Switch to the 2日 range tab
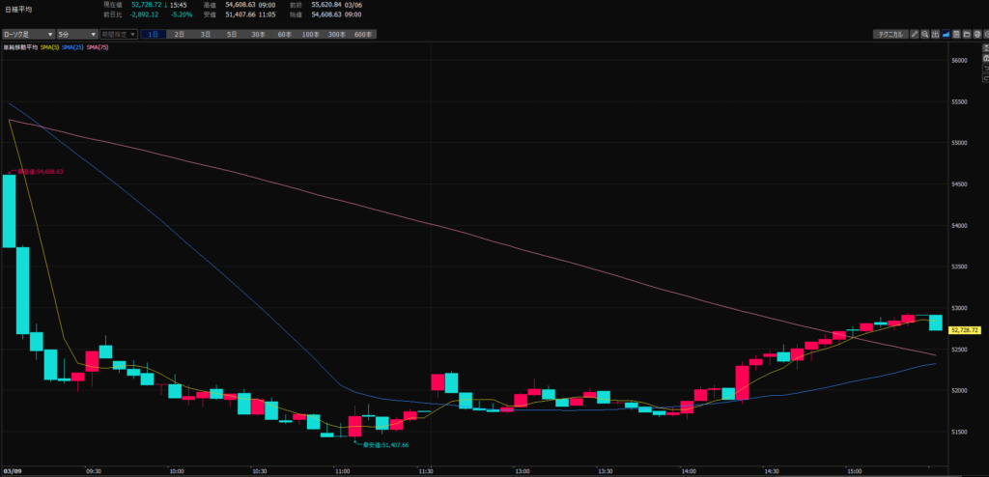This screenshot has width=989, height=477. click(180, 34)
